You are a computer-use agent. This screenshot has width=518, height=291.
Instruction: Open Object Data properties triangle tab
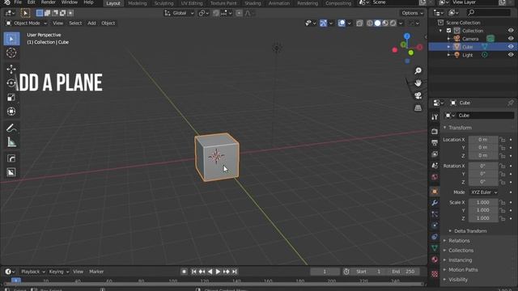pyautogui.click(x=435, y=248)
